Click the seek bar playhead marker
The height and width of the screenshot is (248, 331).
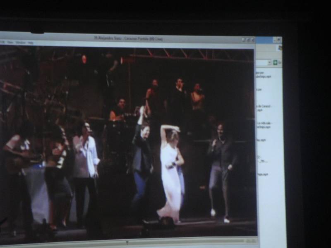pos(127,242)
